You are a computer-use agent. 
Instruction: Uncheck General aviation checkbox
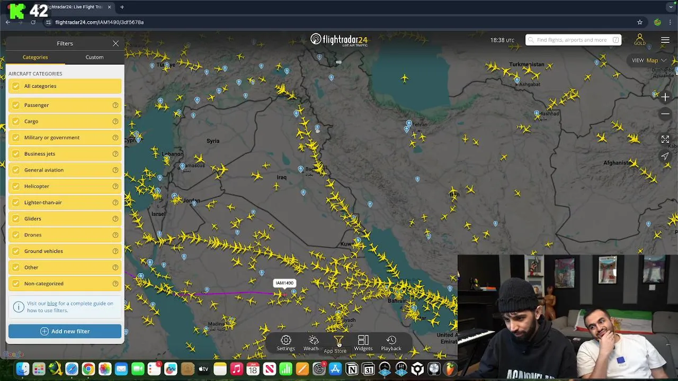(x=16, y=170)
